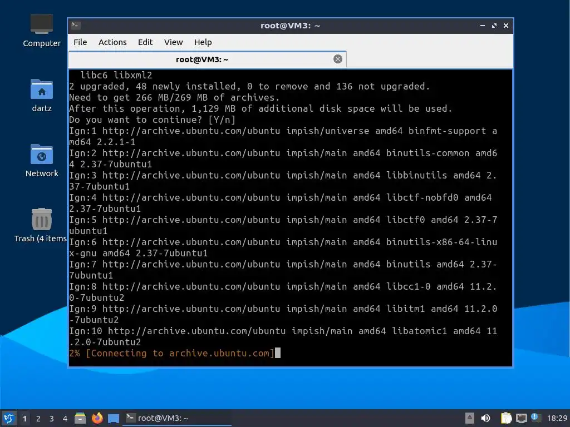This screenshot has width=570, height=427.
Task: Click the 'After this operation, 1,129 MB' line
Action: click(x=261, y=108)
